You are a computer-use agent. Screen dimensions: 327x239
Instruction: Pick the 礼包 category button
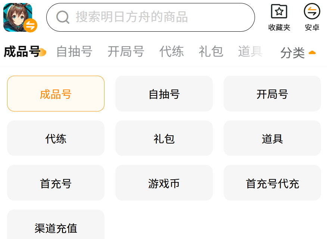[164, 138]
